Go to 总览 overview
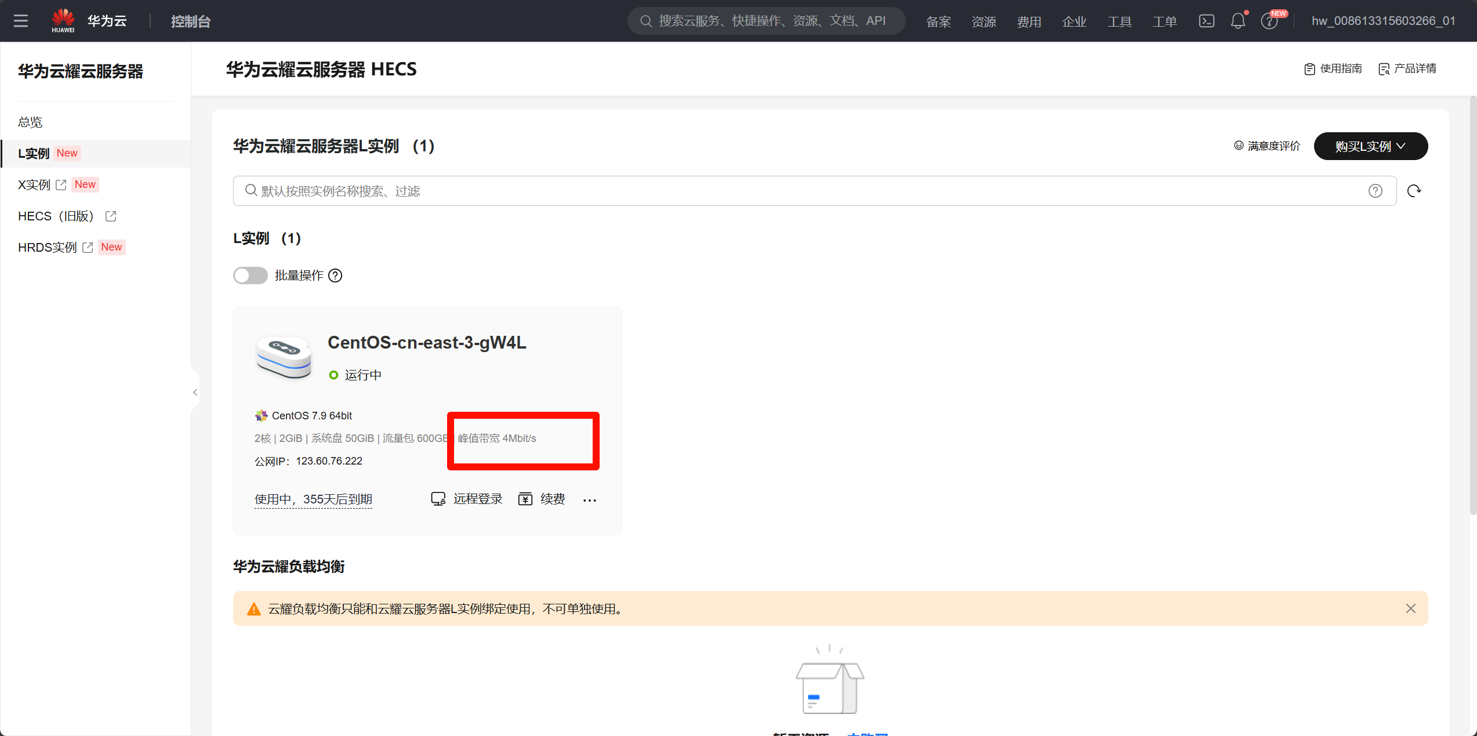 30,122
